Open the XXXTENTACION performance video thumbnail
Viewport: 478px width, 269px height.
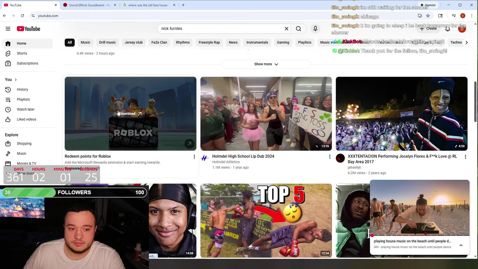click(x=401, y=114)
